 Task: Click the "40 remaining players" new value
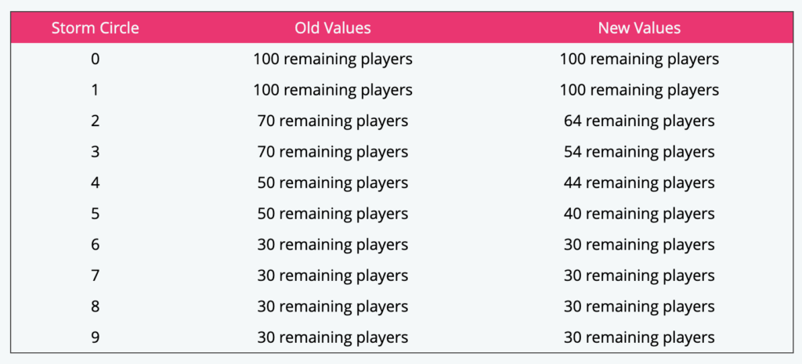click(639, 214)
